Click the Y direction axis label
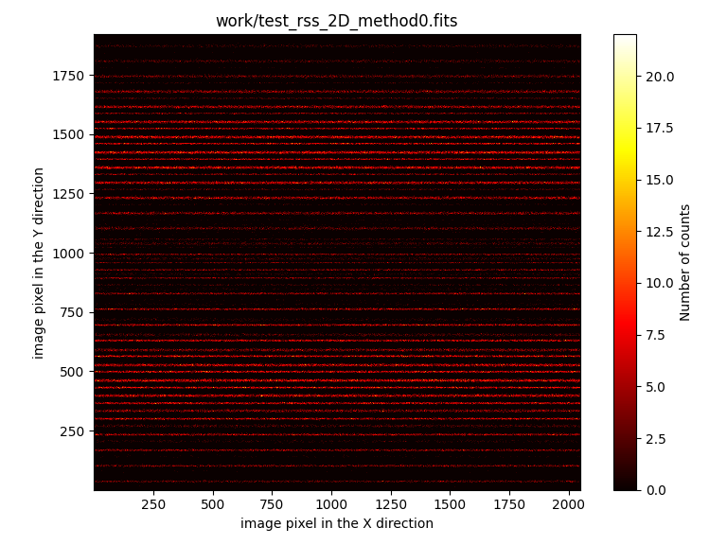This screenshot has width=727, height=545. [x=39, y=262]
